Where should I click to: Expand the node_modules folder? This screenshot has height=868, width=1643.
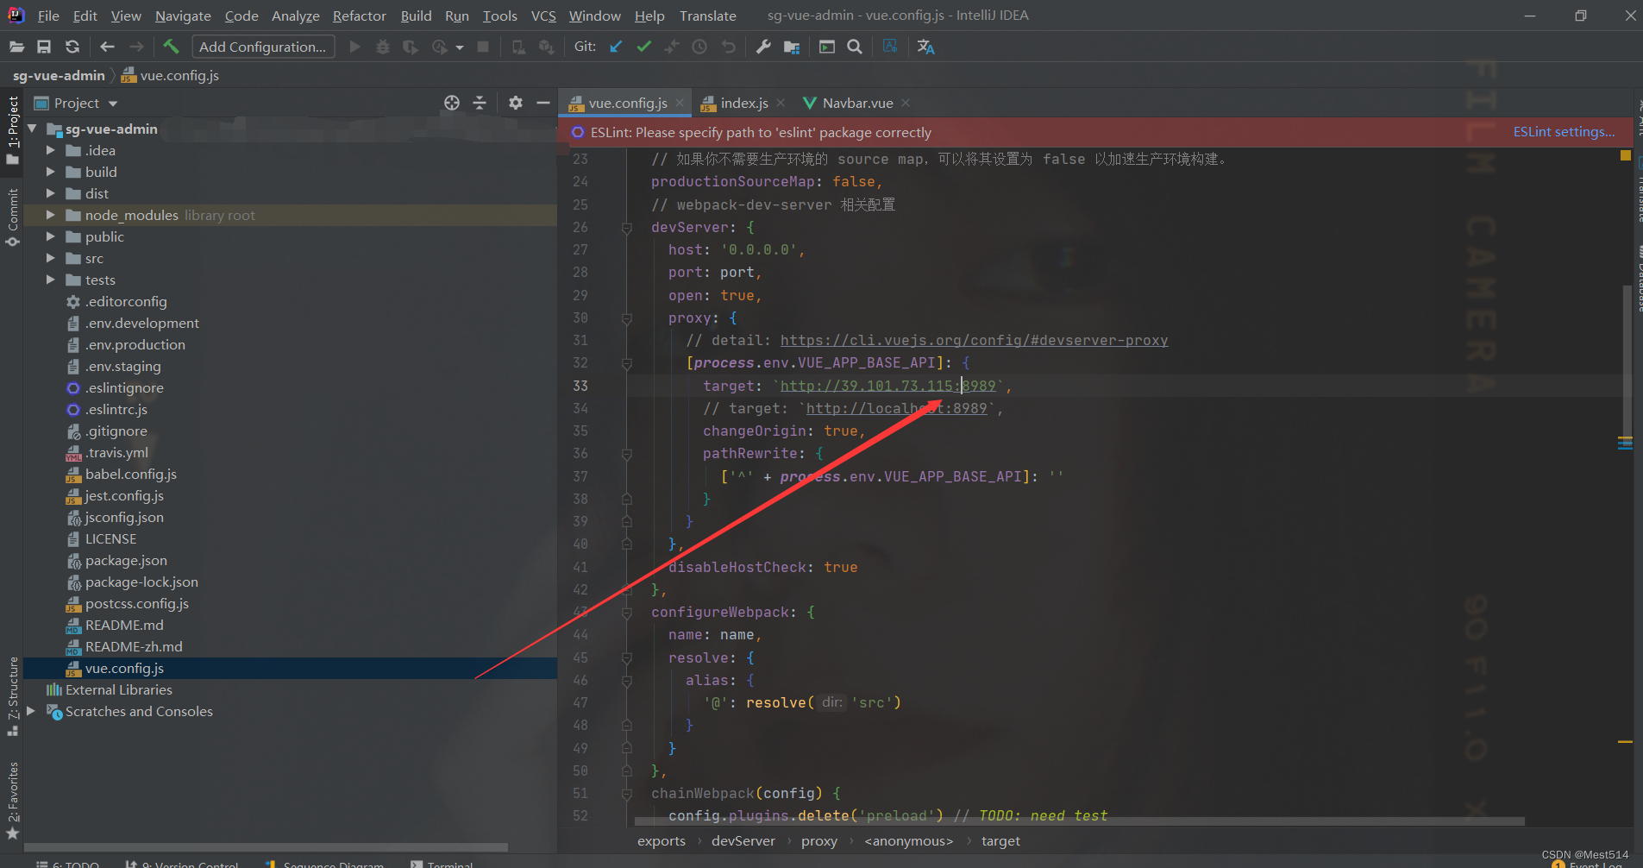pyautogui.click(x=51, y=215)
